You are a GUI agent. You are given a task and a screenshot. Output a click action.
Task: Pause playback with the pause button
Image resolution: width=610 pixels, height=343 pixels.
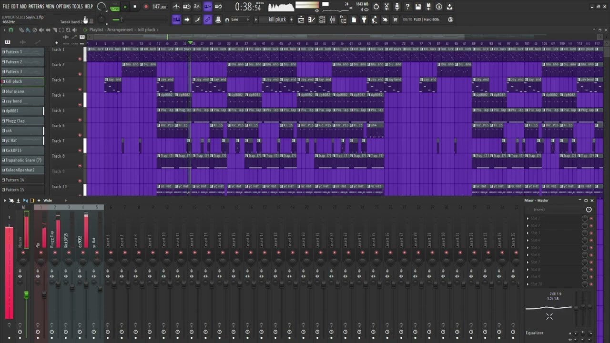pyautogui.click(x=125, y=7)
